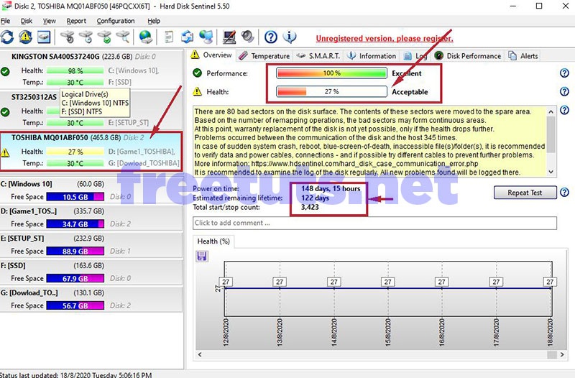Image resolution: width=575 pixels, height=378 pixels.
Task: Click the blue refresh arrows toolbar icon
Action: click(x=7, y=37)
